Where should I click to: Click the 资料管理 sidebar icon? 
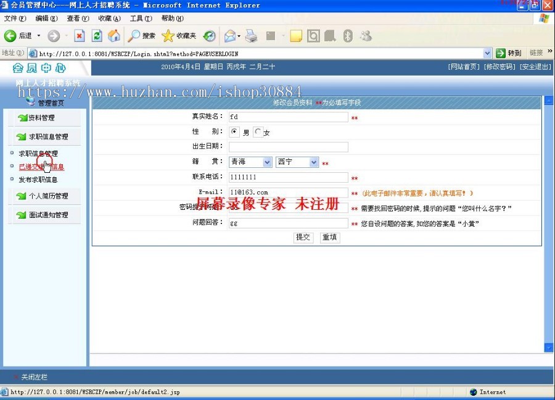23,118
